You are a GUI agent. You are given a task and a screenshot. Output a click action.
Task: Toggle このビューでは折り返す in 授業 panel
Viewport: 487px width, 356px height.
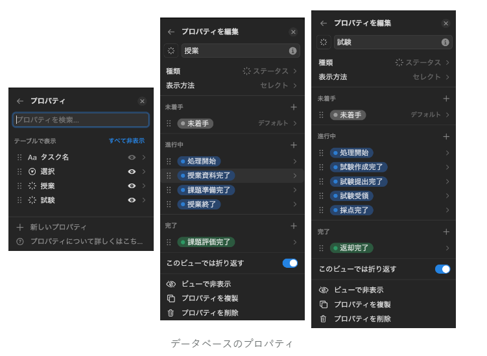pyautogui.click(x=290, y=263)
